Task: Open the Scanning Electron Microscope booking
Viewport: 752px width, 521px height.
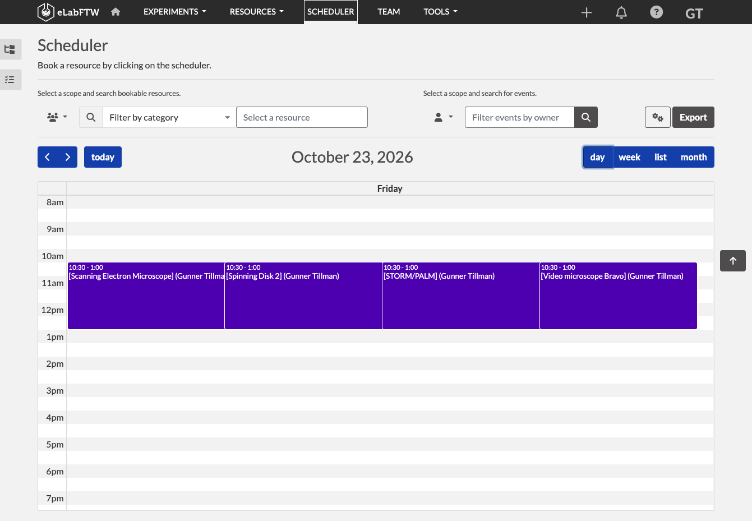Action: [x=146, y=296]
